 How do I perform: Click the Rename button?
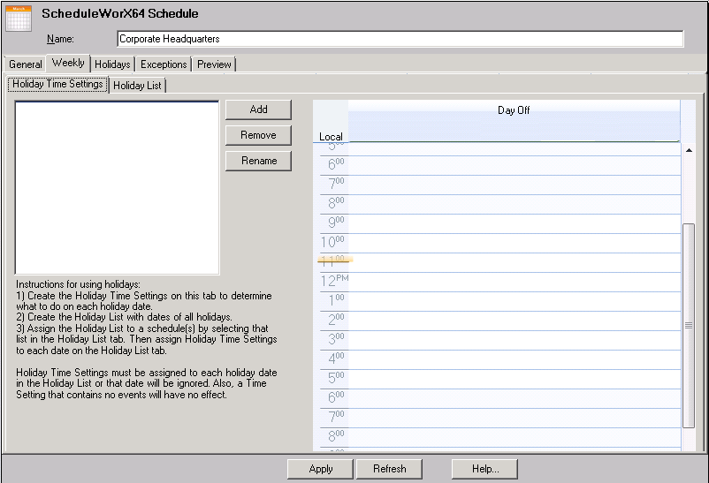click(258, 161)
